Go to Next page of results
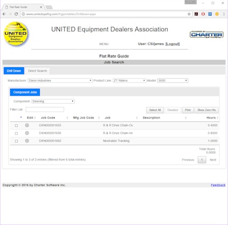228x225 pixels. pyautogui.click(x=213, y=160)
